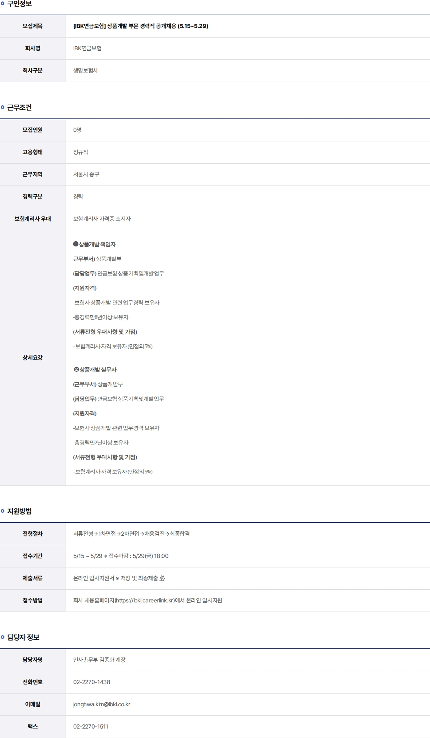Click the 팩스 row label

(x=32, y=727)
